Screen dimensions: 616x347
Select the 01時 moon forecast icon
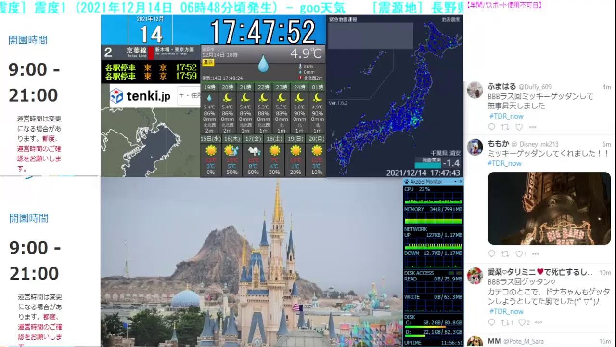317,98
